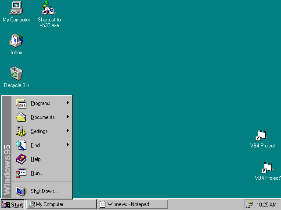This screenshot has height=210, width=281.
Task: Click the Start button on the taskbar
Action: pyautogui.click(x=13, y=204)
